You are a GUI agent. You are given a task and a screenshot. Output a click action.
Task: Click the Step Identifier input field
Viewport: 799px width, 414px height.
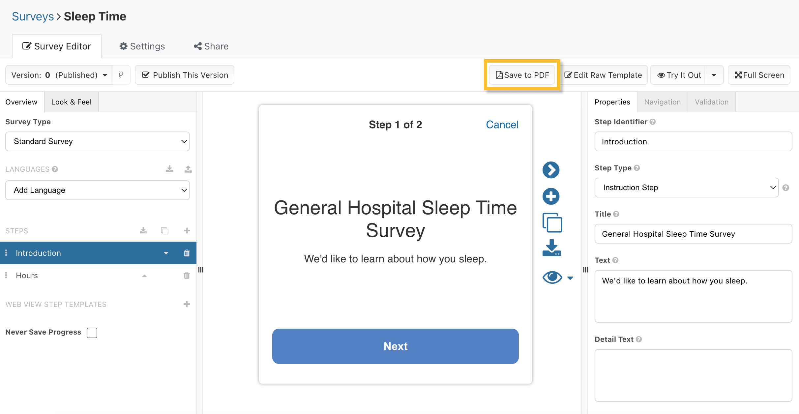click(693, 141)
